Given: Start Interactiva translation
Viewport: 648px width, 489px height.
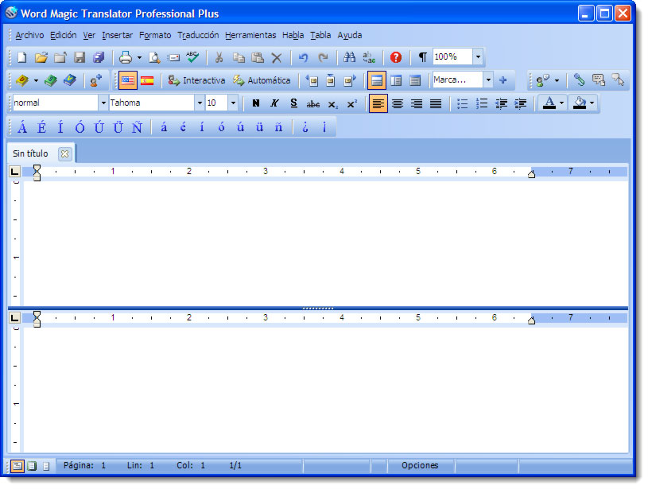Looking at the screenshot, I should point(196,80).
